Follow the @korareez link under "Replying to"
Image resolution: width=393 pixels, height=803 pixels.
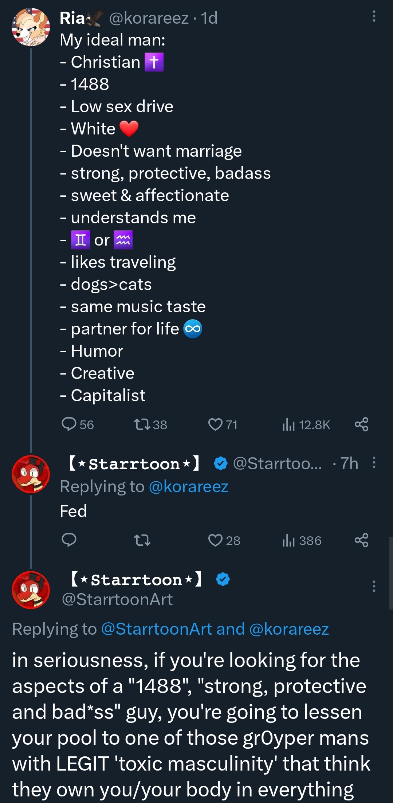point(188,487)
